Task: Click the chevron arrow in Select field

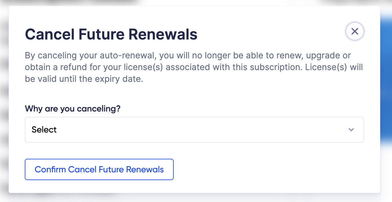Action: [351, 130]
